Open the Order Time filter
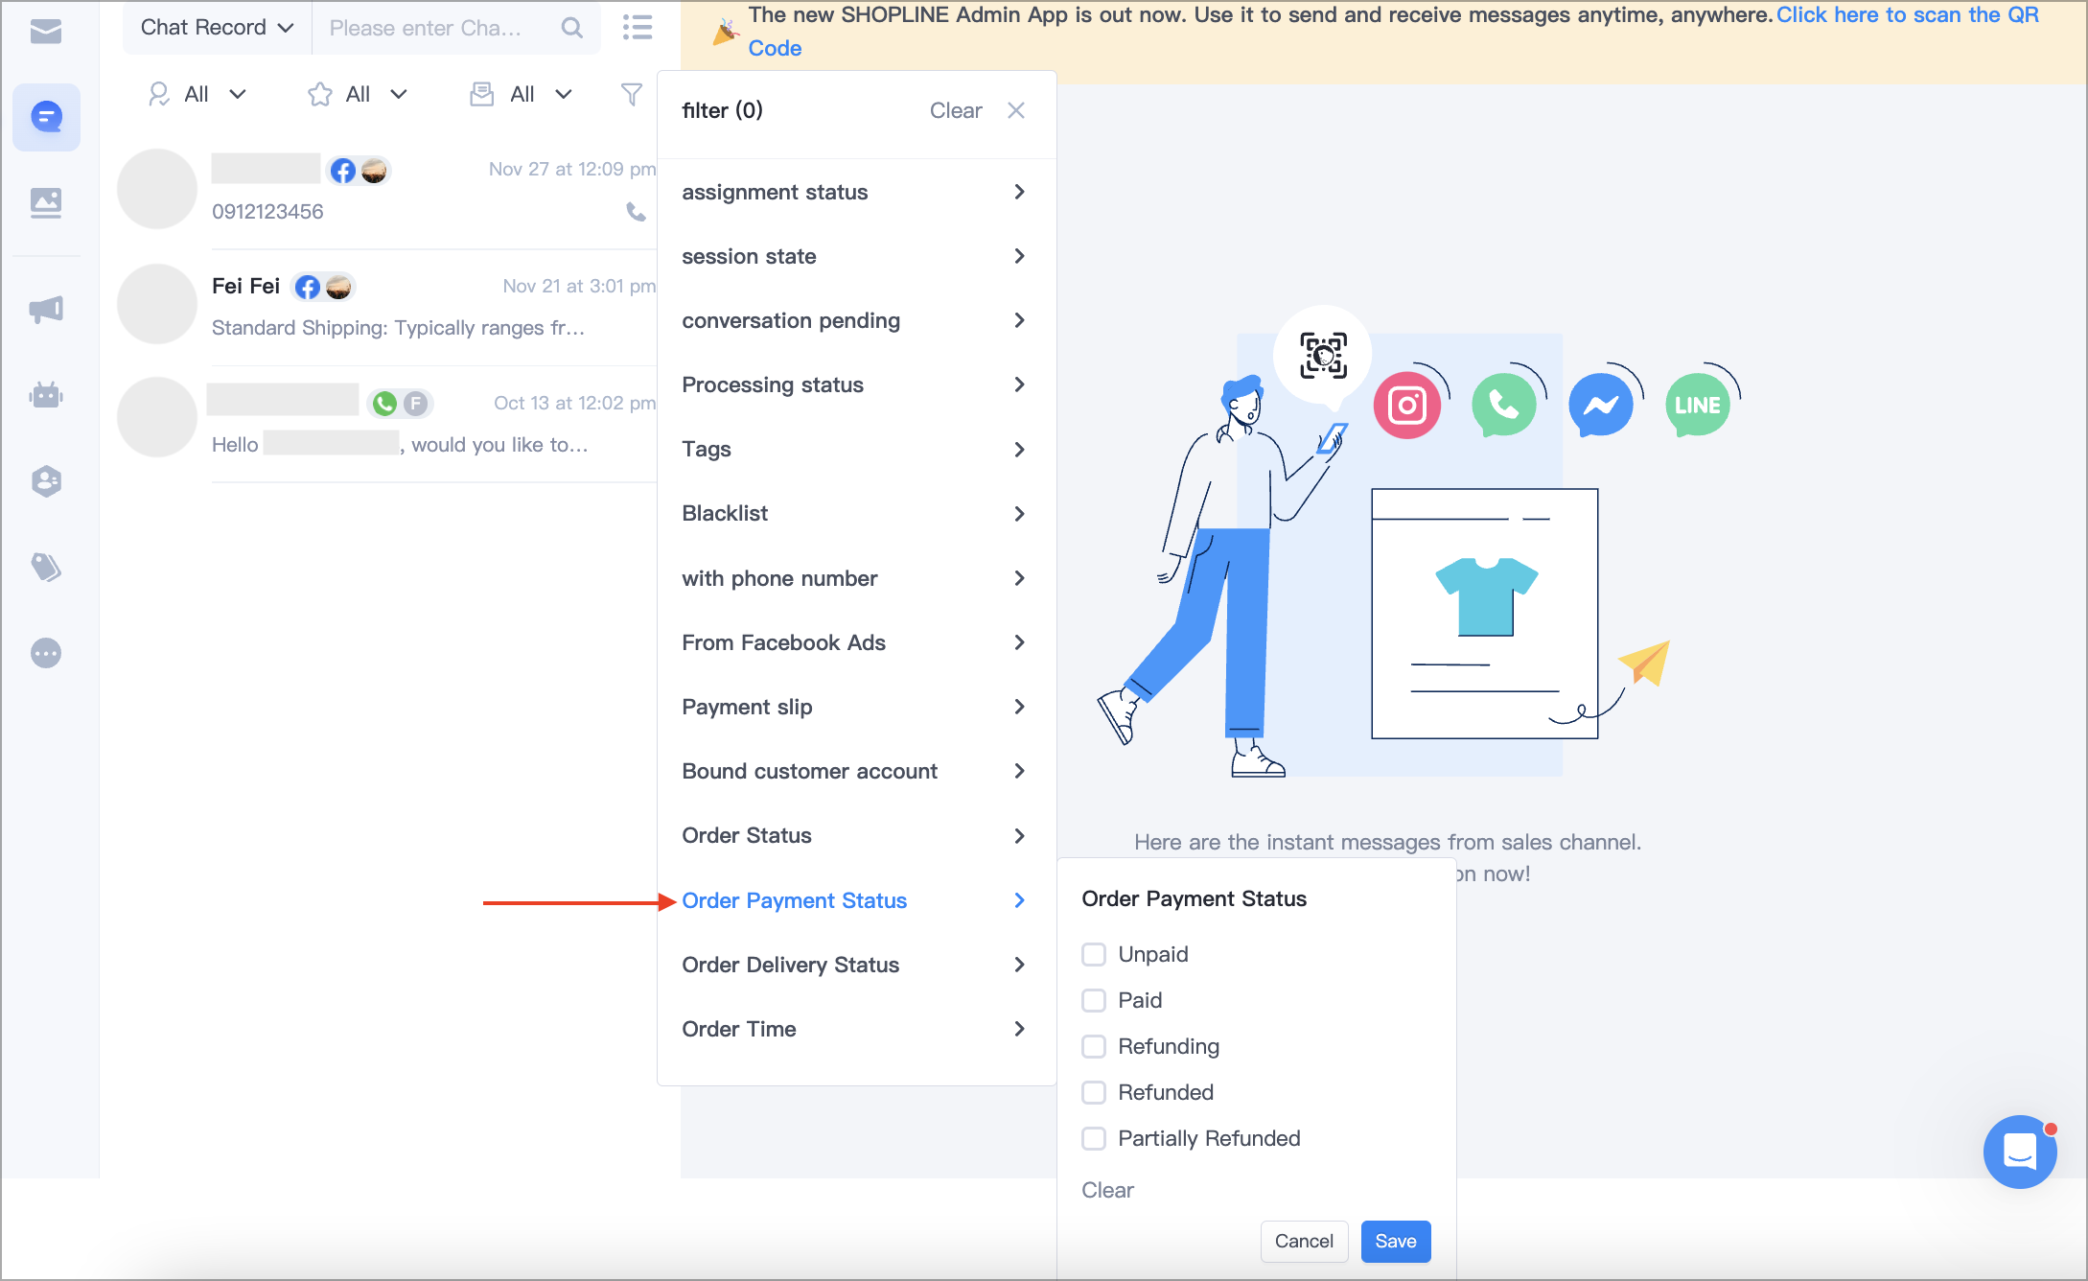The height and width of the screenshot is (1281, 2088). tap(856, 1029)
